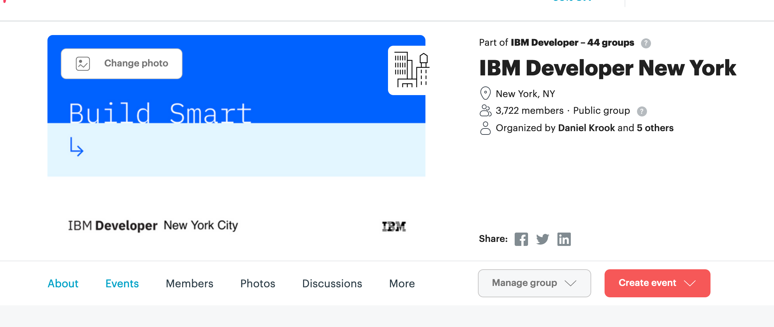Open the Members tab
The width and height of the screenshot is (774, 327).
tap(189, 283)
